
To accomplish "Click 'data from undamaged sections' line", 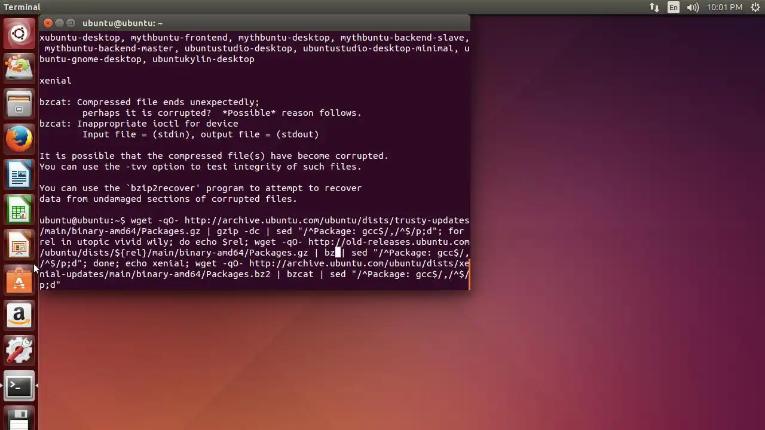I will [168, 199].
